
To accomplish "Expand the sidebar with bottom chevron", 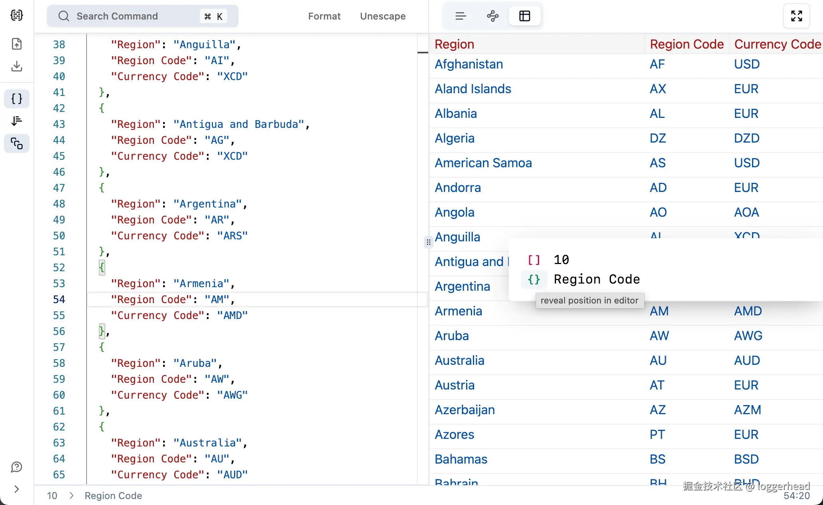I will 17,489.
